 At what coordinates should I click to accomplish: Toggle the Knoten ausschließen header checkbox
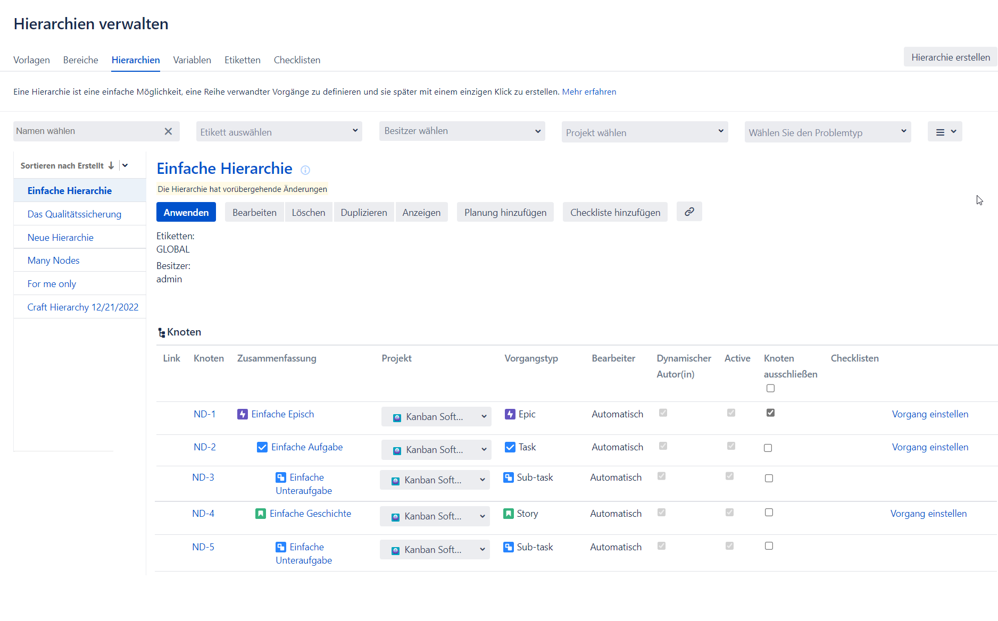coord(770,388)
